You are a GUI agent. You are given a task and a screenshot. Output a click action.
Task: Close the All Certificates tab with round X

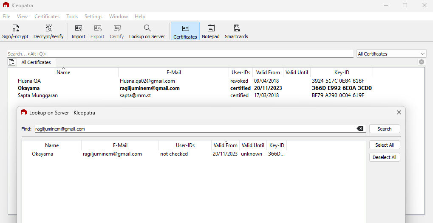coord(422,62)
